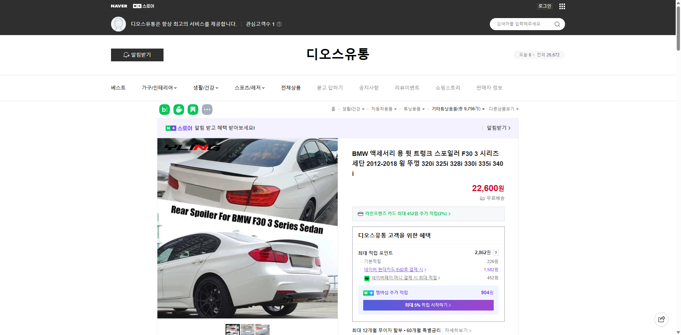Click the Naver Pay icon in benefits list
Screen dimensions: 681x335
pyautogui.click(x=367, y=278)
